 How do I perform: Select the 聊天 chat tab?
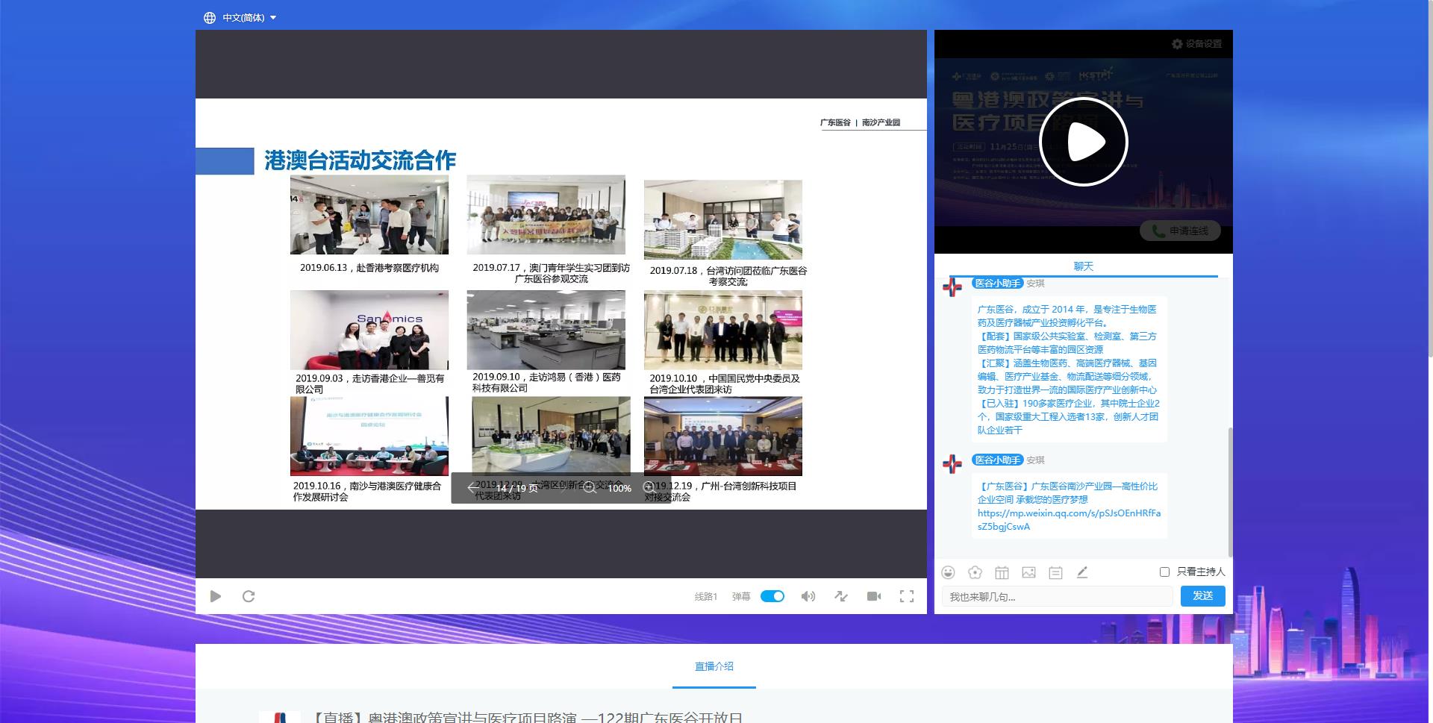[x=1083, y=266]
